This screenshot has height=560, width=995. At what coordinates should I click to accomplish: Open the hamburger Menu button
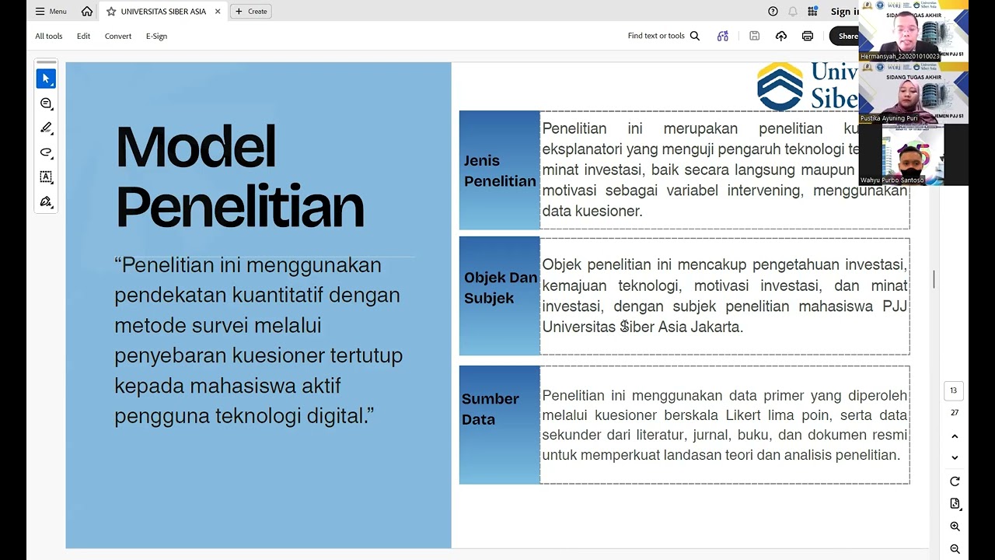[x=51, y=12]
